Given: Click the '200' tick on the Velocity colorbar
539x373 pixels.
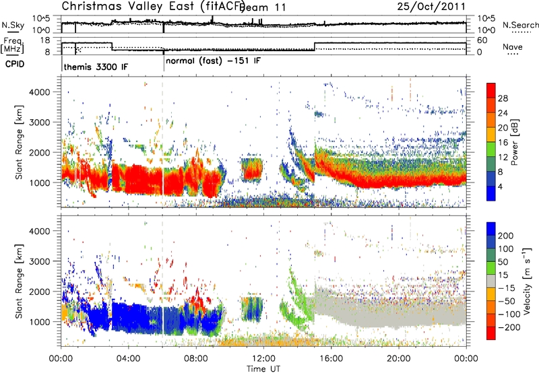Looking at the screenshot, I should pyautogui.click(x=506, y=236).
